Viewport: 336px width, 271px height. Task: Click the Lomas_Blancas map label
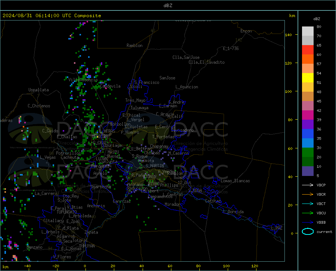(x=235, y=181)
